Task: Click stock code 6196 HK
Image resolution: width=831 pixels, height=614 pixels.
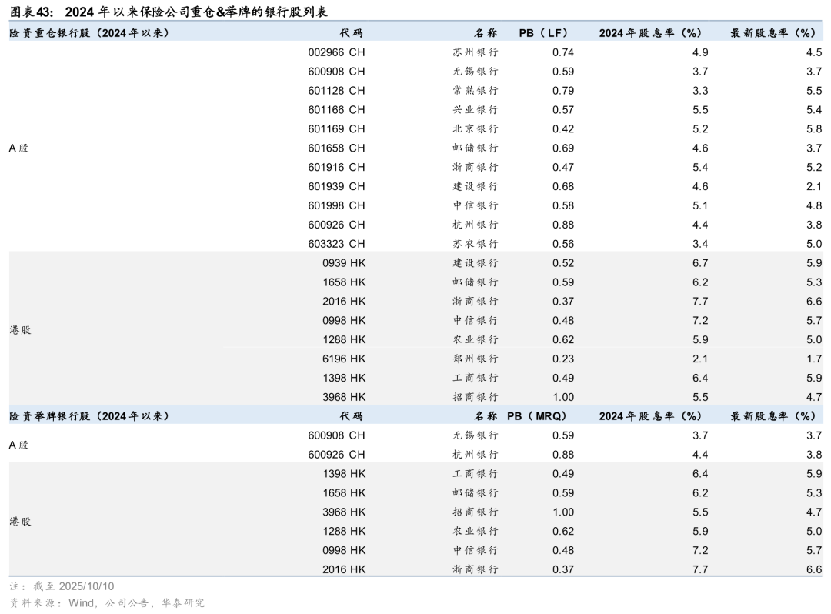Action: click(344, 359)
